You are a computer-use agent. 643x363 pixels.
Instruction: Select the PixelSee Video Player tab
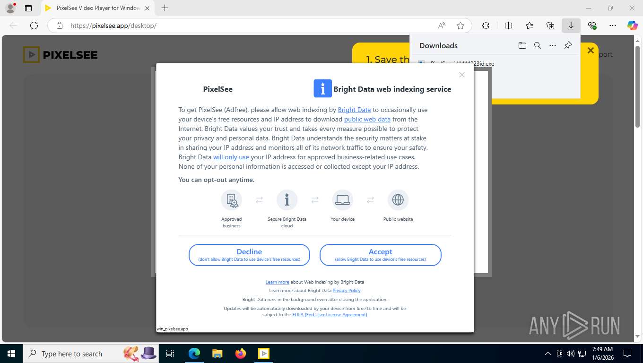click(97, 8)
